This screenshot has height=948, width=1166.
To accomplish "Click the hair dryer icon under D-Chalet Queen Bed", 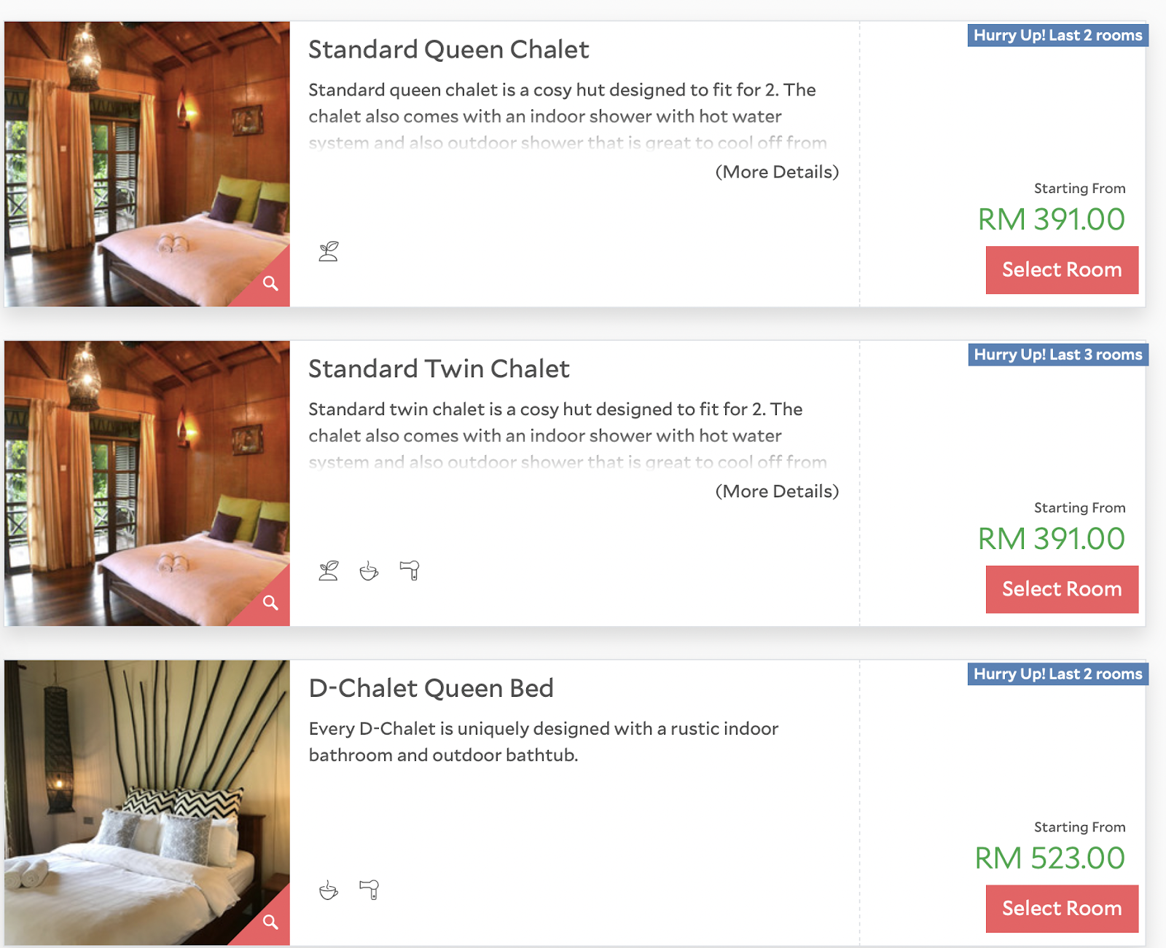I will [369, 889].
